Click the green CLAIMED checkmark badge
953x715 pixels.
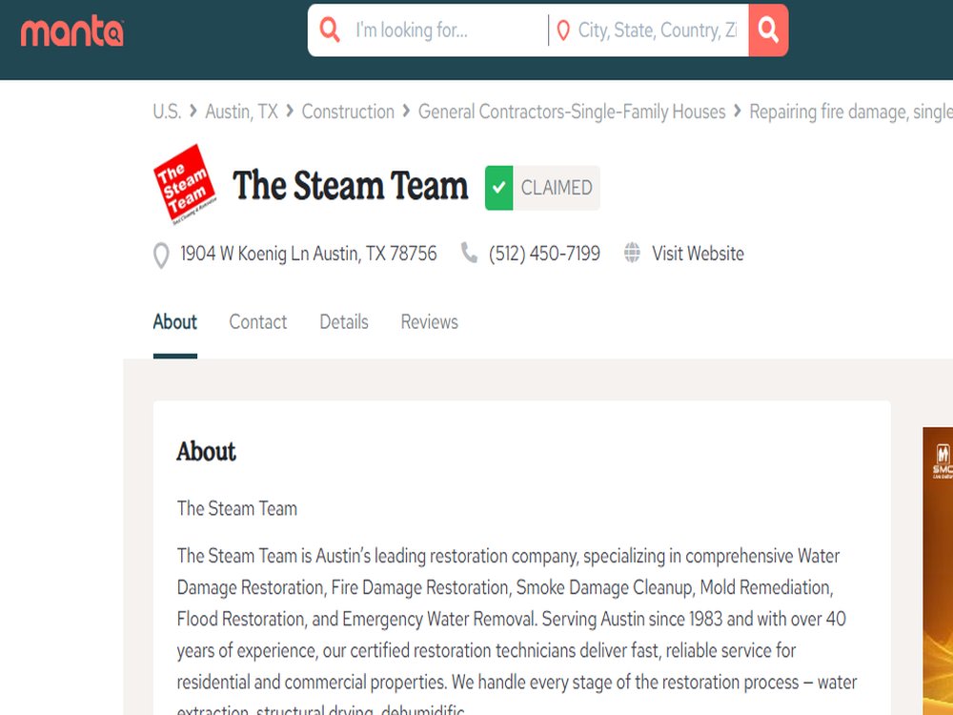[x=499, y=188]
